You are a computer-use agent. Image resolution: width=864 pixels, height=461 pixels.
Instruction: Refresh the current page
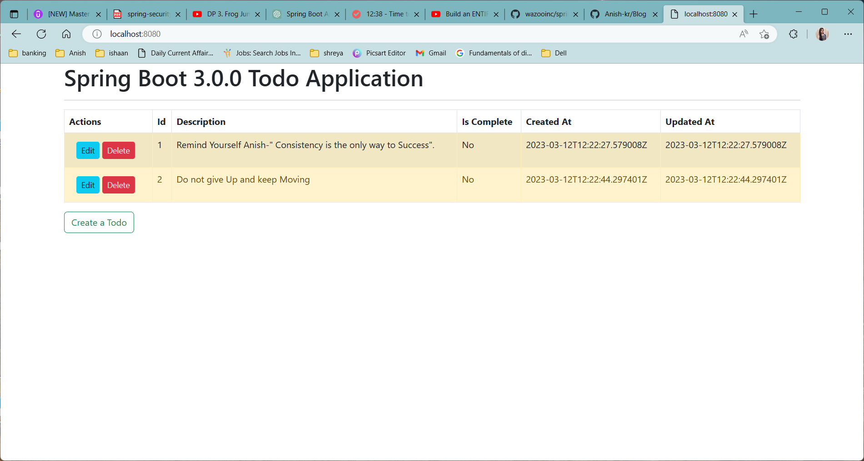41,34
